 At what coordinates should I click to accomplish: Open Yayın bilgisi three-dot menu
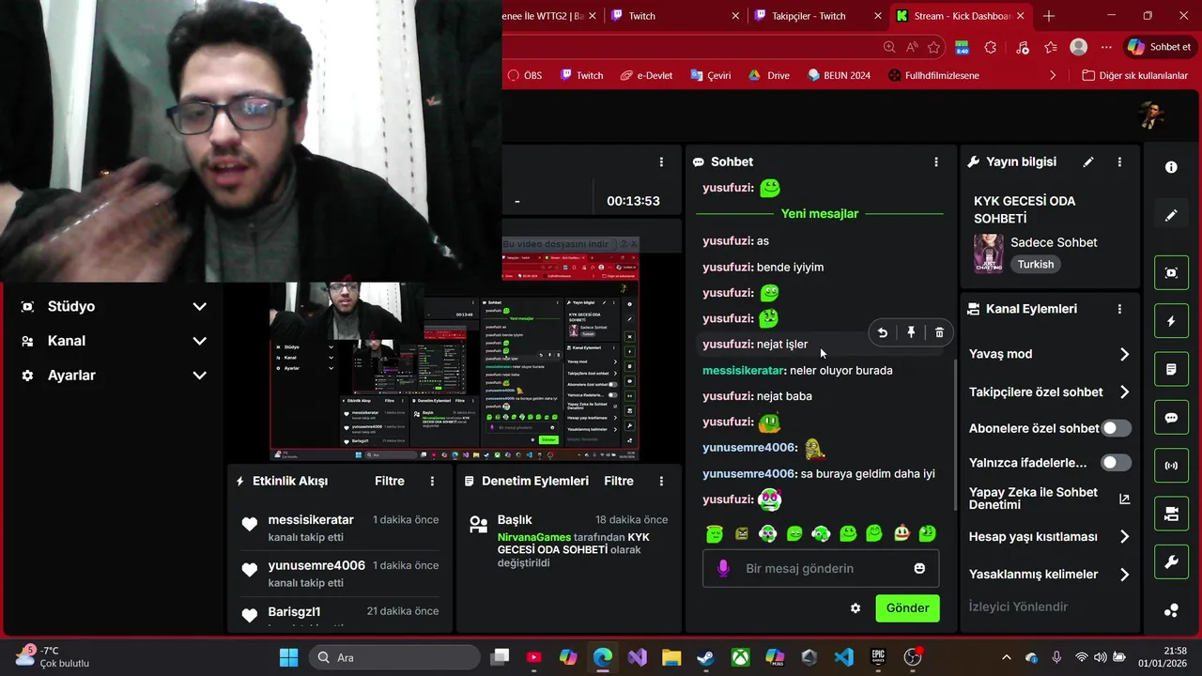[x=1119, y=162]
